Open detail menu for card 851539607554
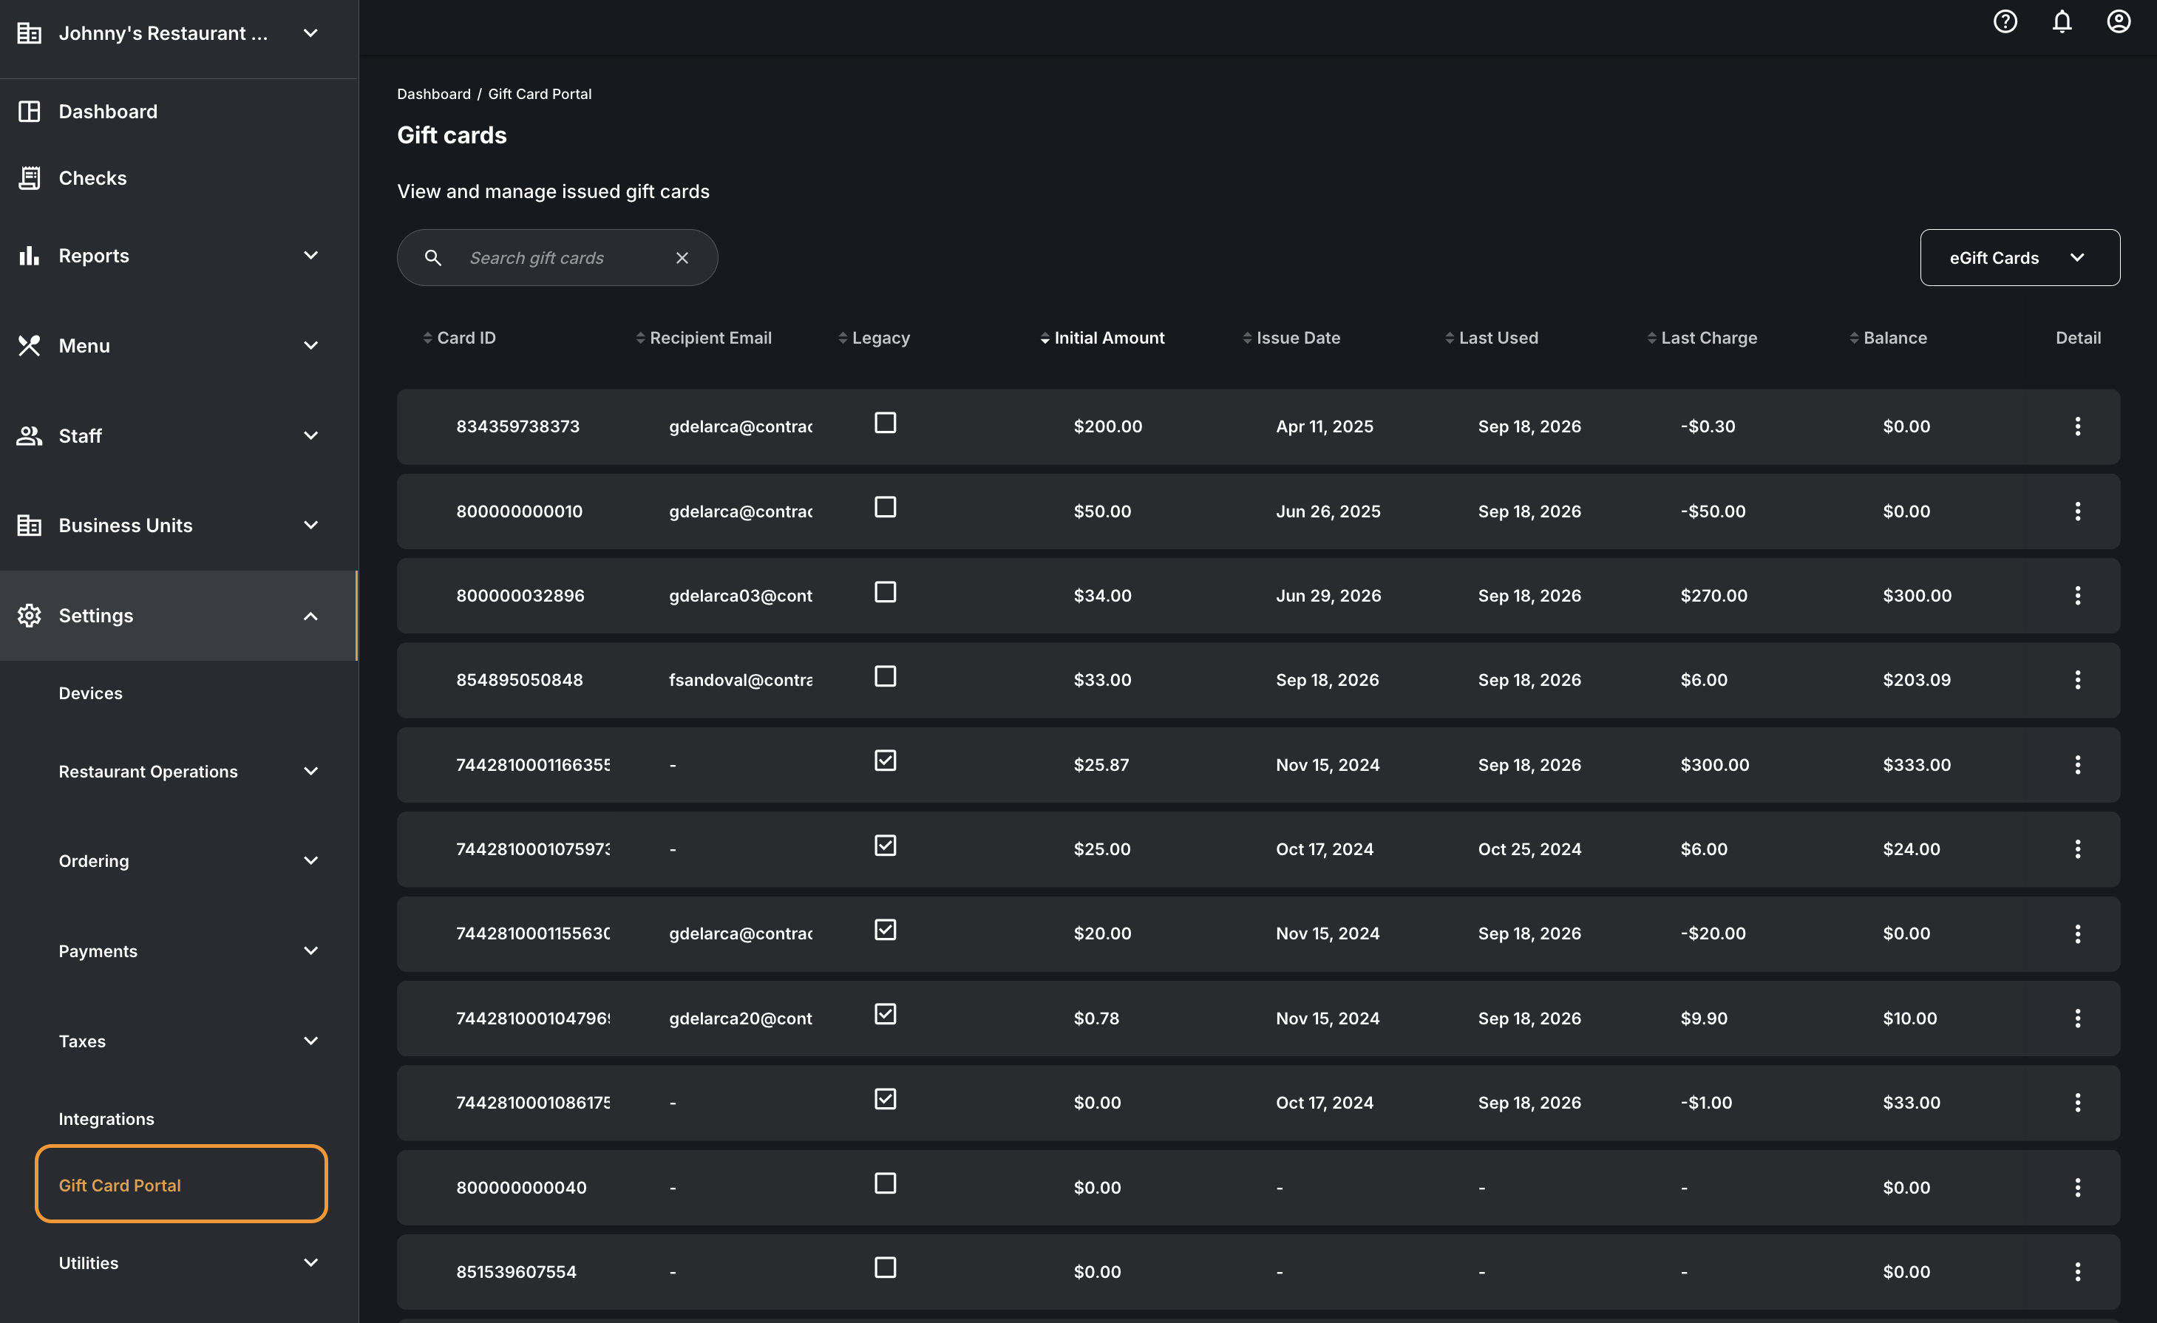 click(2077, 1271)
